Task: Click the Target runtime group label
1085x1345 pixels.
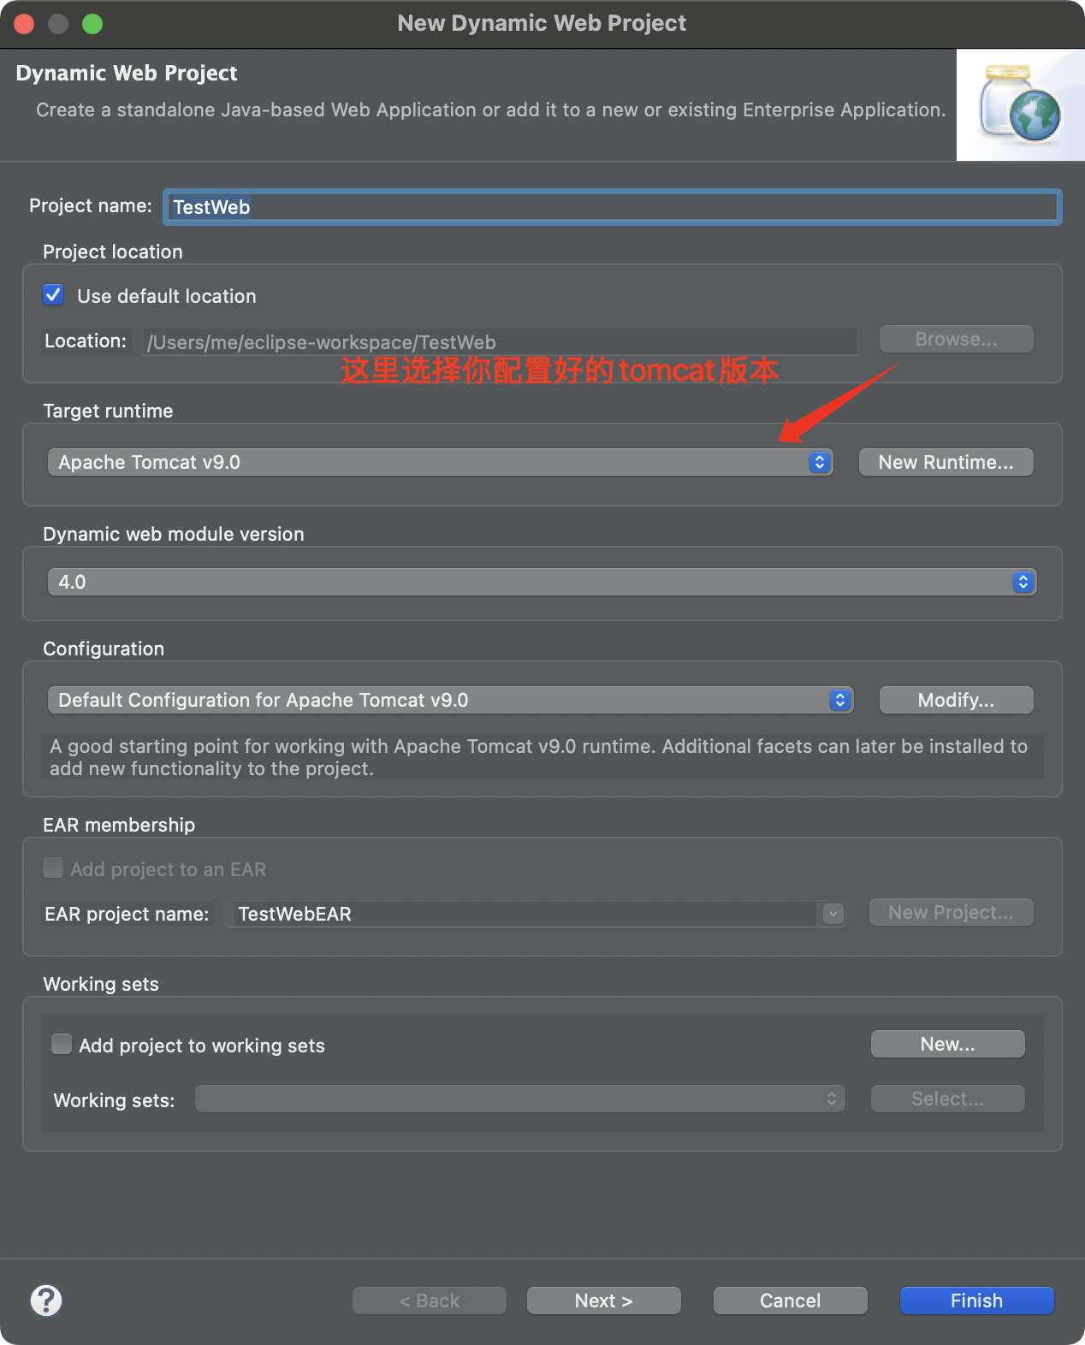Action: tap(108, 411)
